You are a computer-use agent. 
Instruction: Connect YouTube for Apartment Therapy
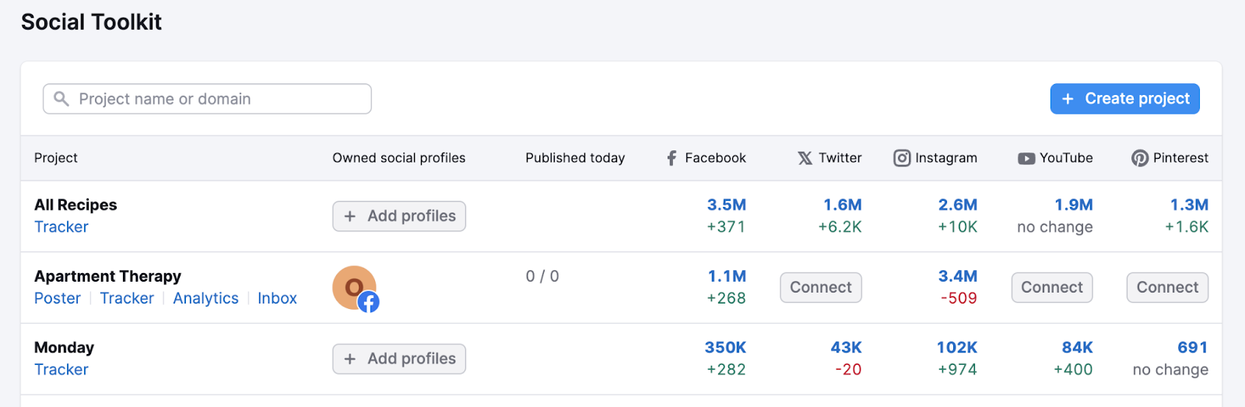click(x=1051, y=287)
